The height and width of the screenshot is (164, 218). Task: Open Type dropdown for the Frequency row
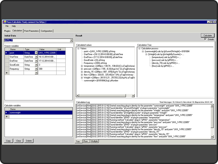pyautogui.click(x=36, y=69)
